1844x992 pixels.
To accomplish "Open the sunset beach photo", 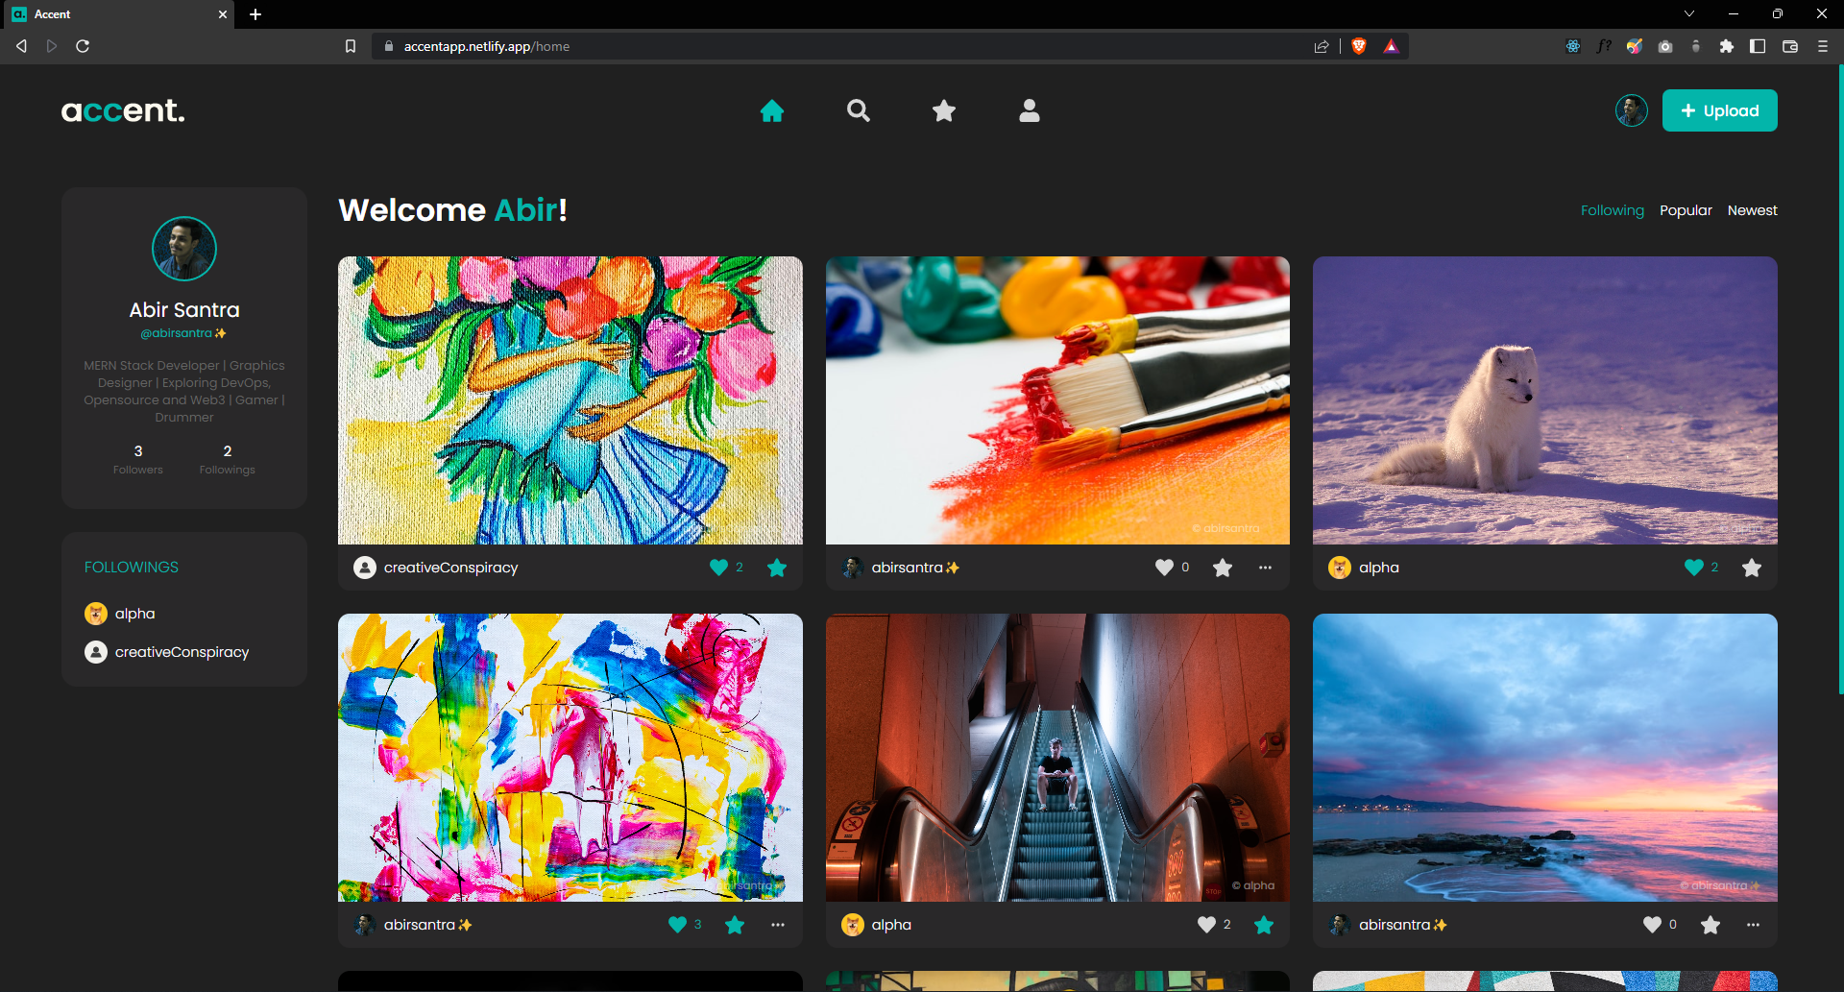I will click(x=1545, y=758).
